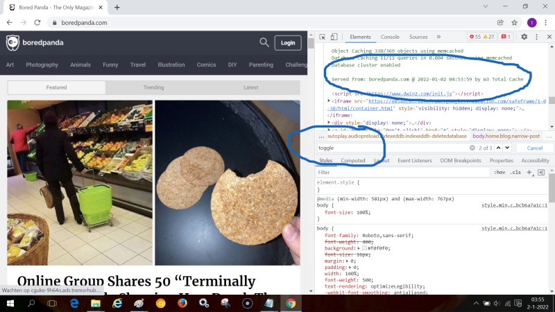Open DevTools settings gear
The width and height of the screenshot is (555, 312).
(524, 37)
